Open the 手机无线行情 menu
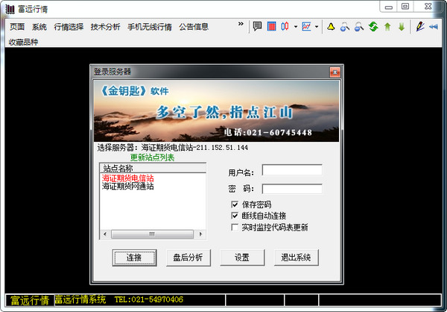 pyautogui.click(x=150, y=27)
